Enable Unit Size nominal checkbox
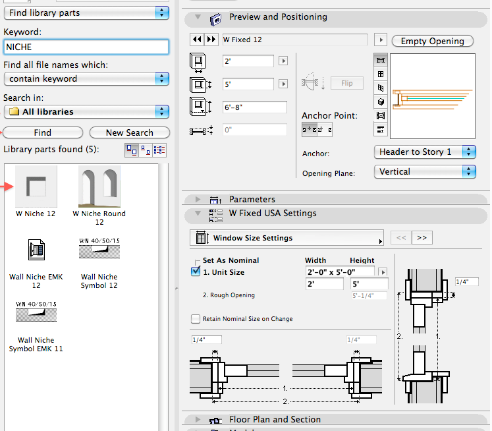The image size is (492, 431). point(196,272)
